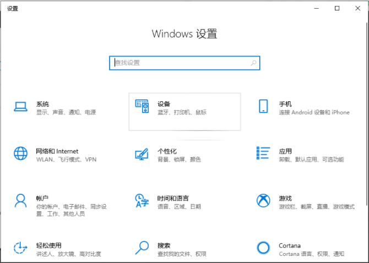Close the 设置 window
This screenshot has height=263, width=369.
coord(356,8)
